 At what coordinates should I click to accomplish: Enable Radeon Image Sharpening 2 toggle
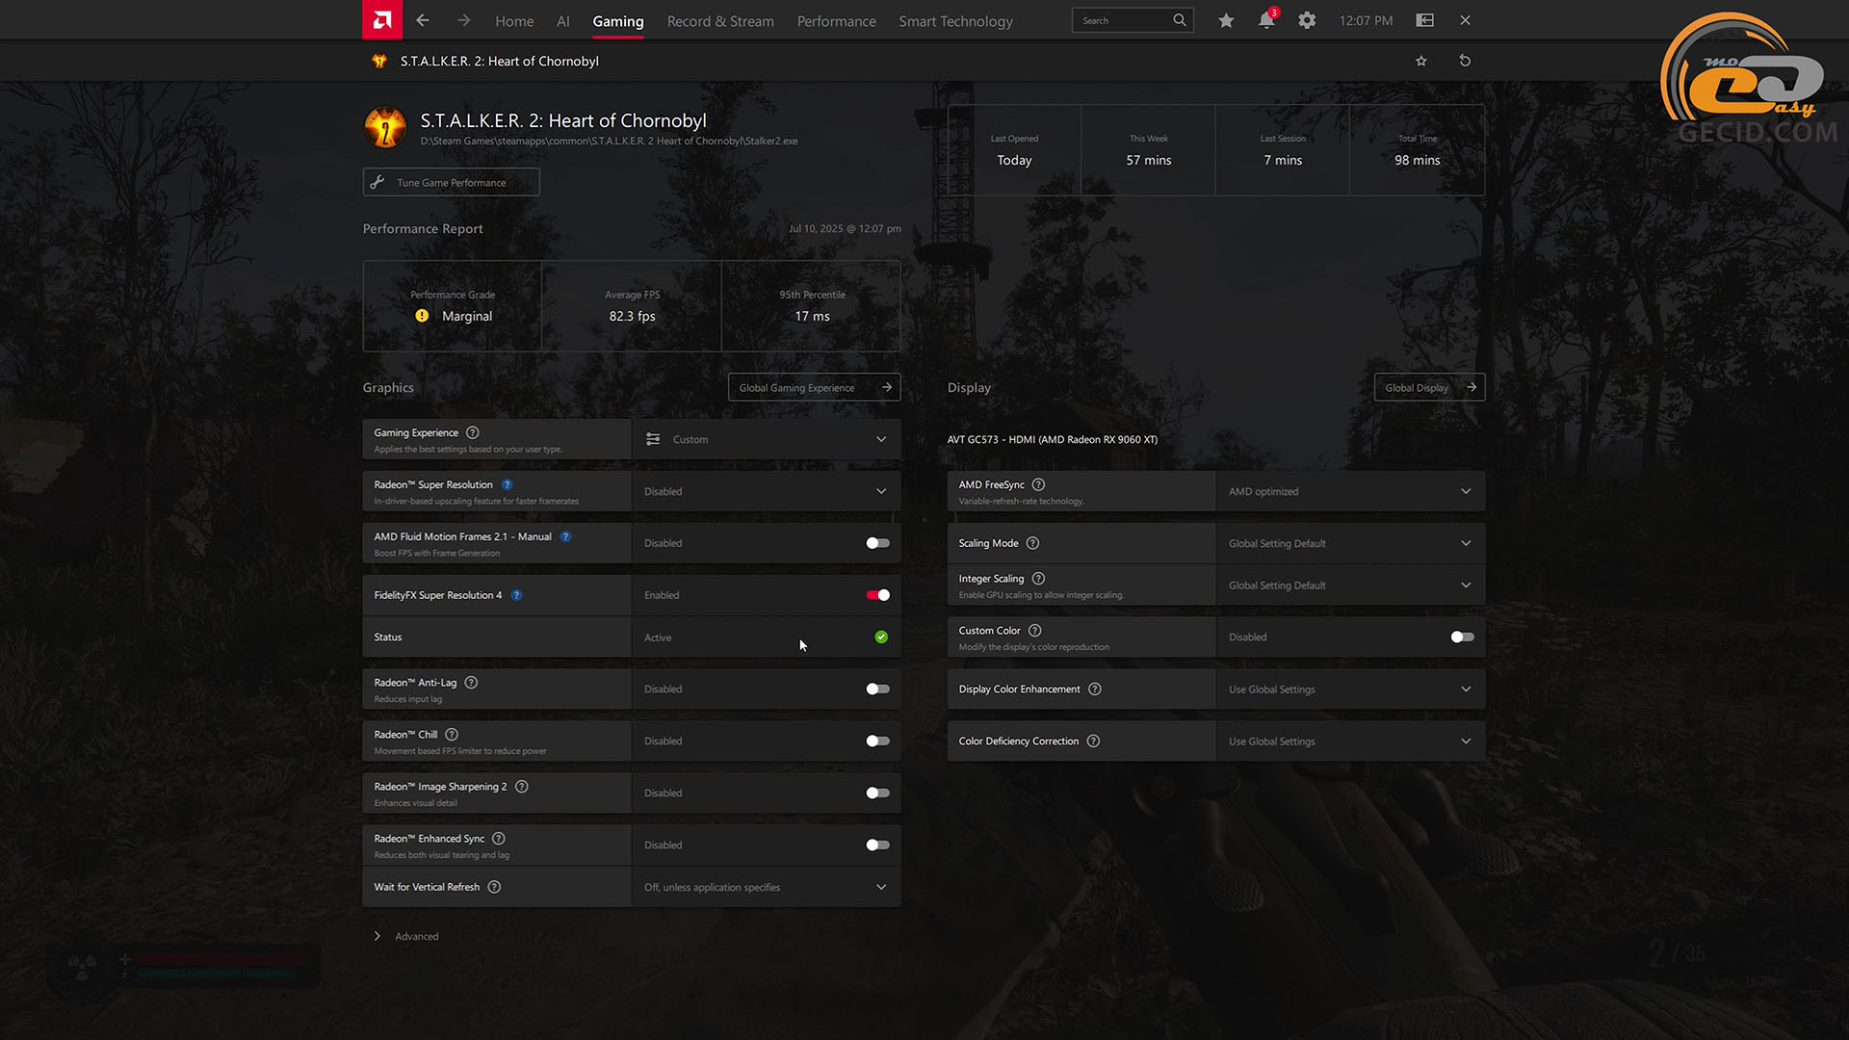pos(877,793)
